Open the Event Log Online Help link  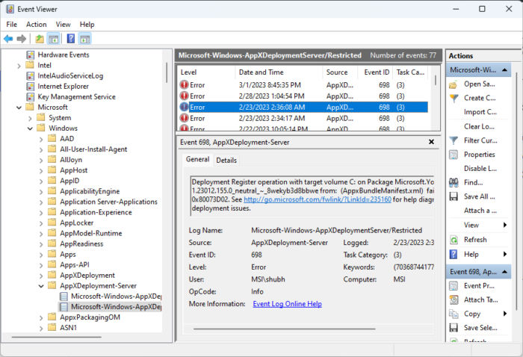coord(287,304)
